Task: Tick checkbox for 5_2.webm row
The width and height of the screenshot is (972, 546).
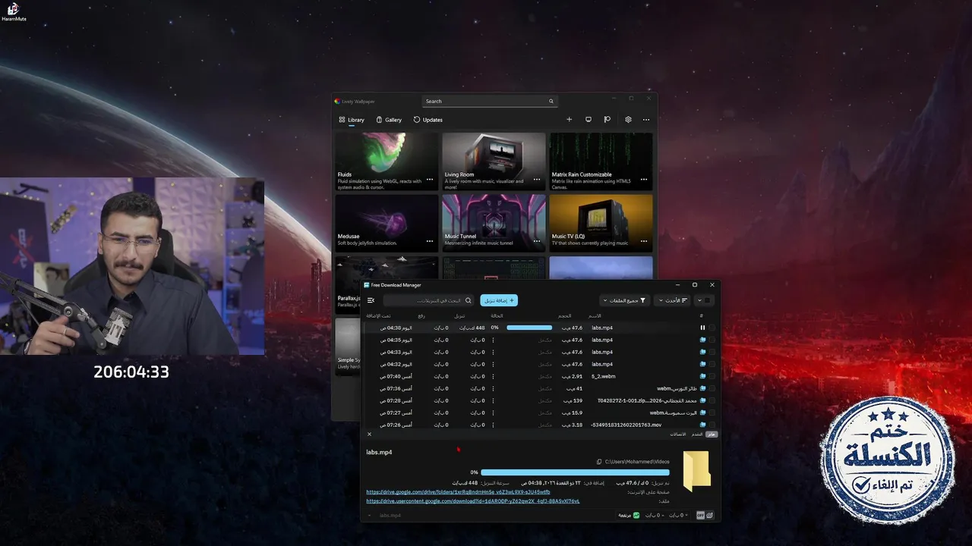Action: pyautogui.click(x=712, y=376)
